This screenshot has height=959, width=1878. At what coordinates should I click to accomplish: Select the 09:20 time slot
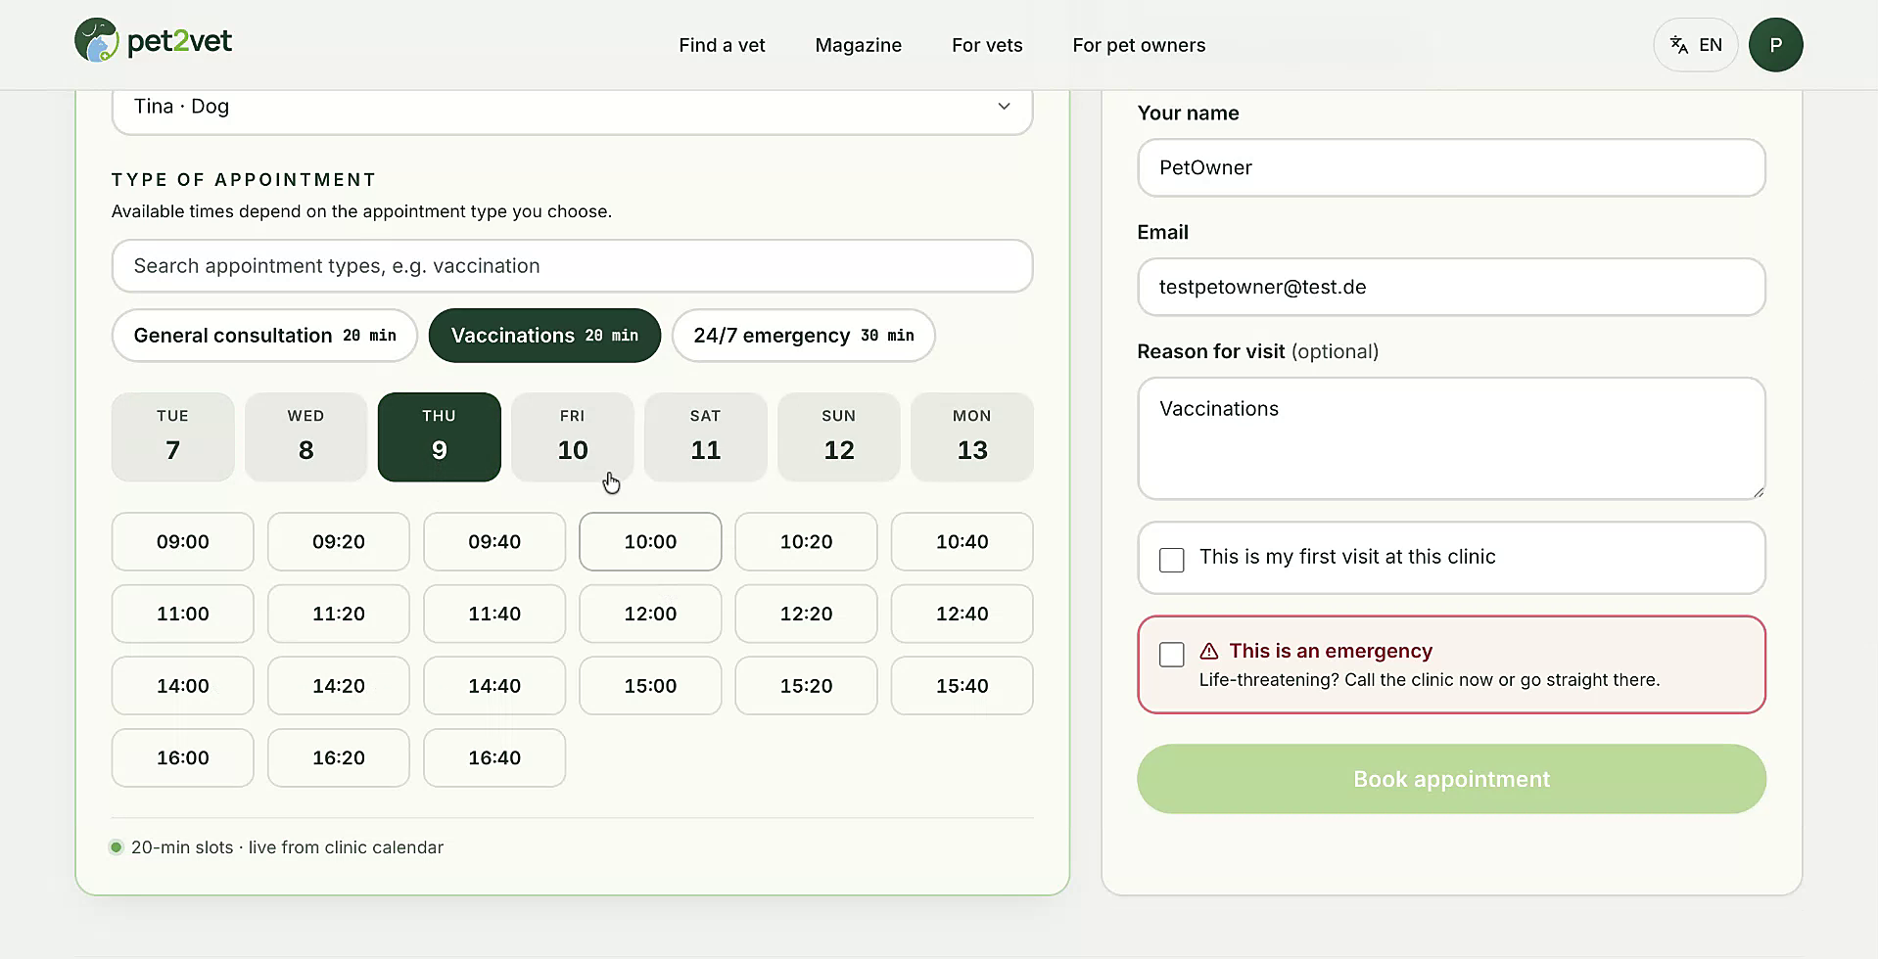point(338,541)
